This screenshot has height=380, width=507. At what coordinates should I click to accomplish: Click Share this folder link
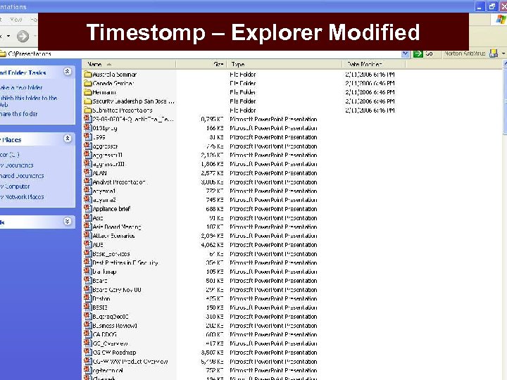(19, 114)
